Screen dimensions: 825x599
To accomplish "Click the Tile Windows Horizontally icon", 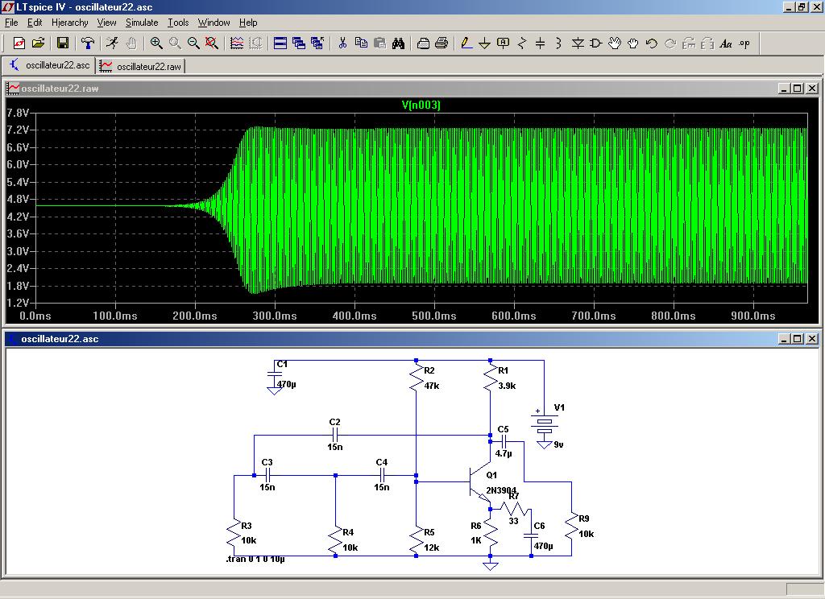I will click(280, 43).
